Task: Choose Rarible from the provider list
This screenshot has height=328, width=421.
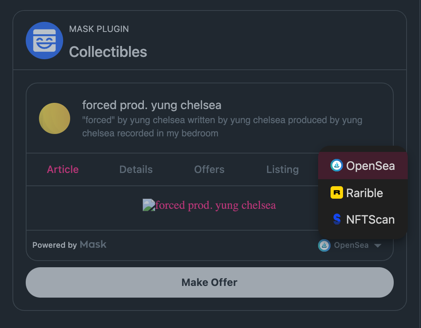Action: tap(364, 193)
